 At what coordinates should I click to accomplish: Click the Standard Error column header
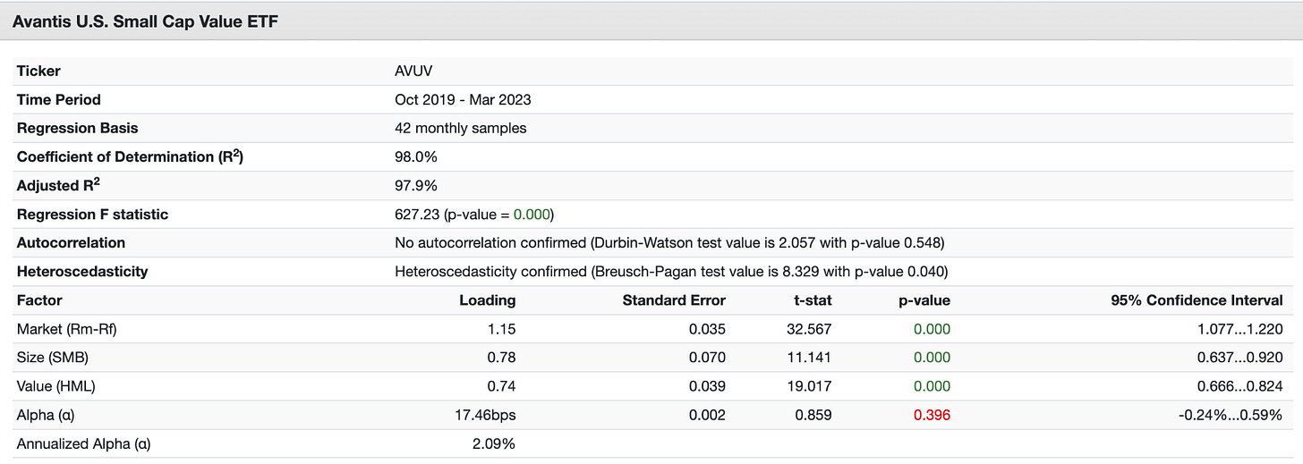pyautogui.click(x=674, y=299)
